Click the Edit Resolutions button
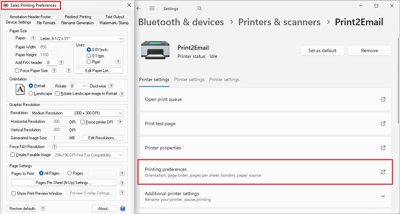 point(102,138)
